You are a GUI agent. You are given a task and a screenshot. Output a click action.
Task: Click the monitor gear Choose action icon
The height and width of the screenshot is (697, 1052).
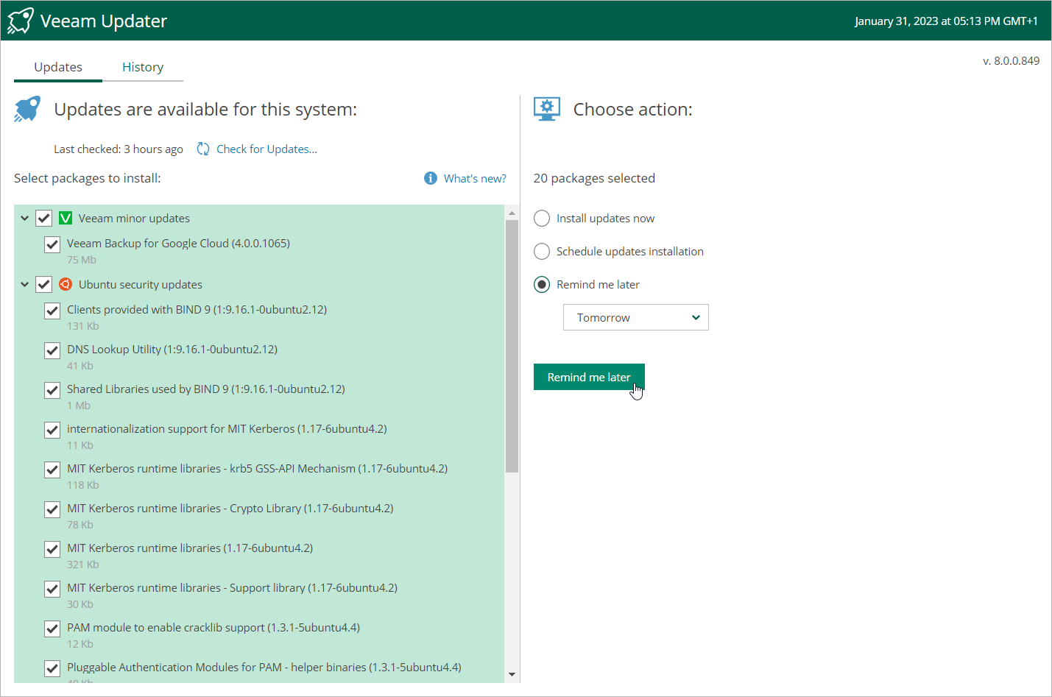546,109
